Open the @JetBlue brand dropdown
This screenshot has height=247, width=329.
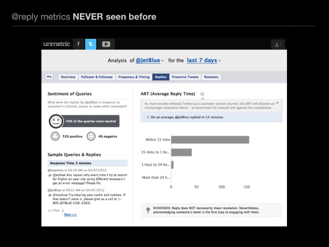click(149, 60)
